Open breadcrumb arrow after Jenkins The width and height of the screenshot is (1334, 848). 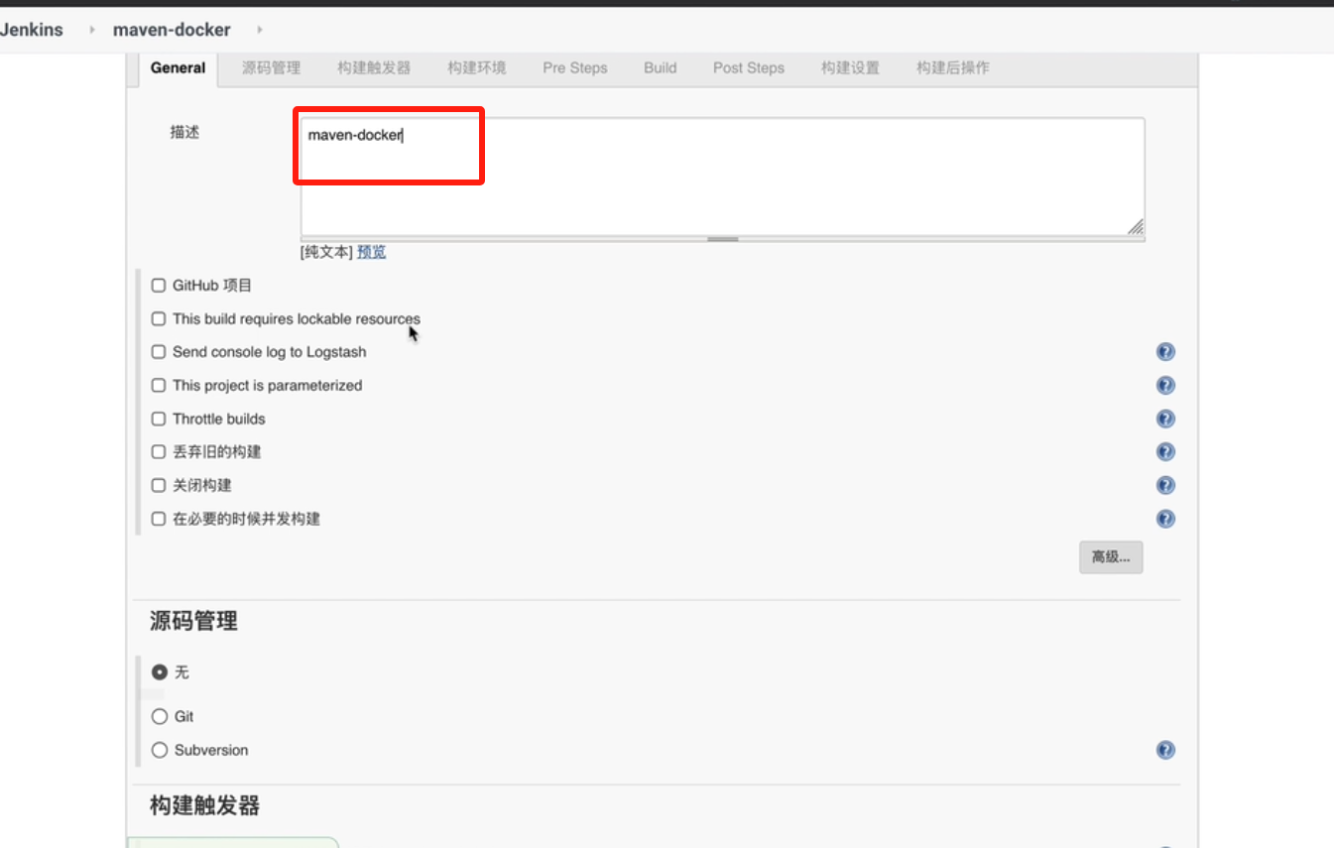(x=91, y=30)
